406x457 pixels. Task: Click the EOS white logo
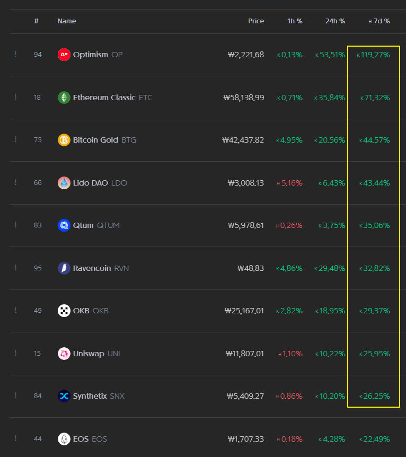coord(64,438)
